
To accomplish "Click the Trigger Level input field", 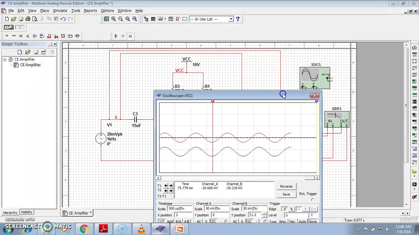I will coord(296,215).
